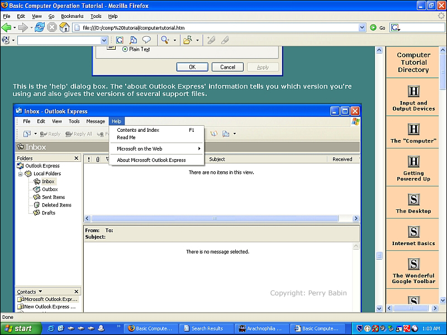
Task: Click main page vertical scrollbar thumb
Action: 379,256
